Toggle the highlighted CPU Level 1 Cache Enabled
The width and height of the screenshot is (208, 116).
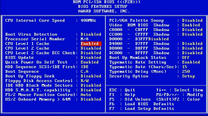[91, 44]
